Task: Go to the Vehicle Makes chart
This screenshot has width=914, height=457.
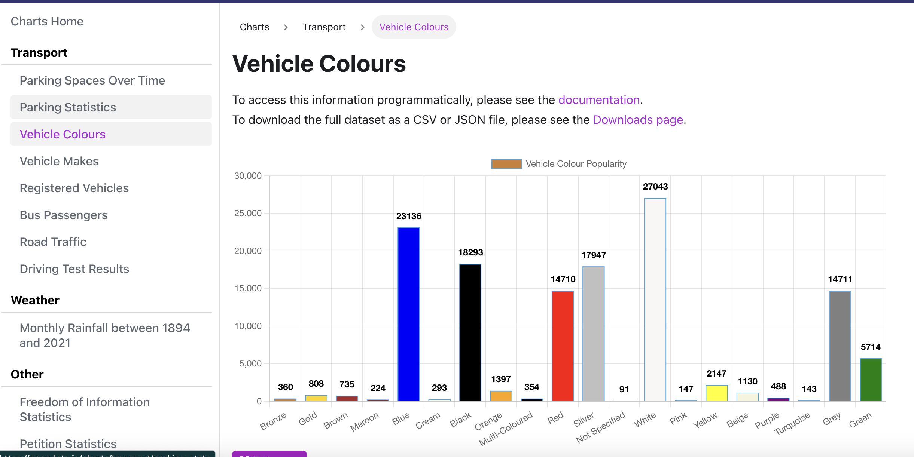Action: click(59, 161)
